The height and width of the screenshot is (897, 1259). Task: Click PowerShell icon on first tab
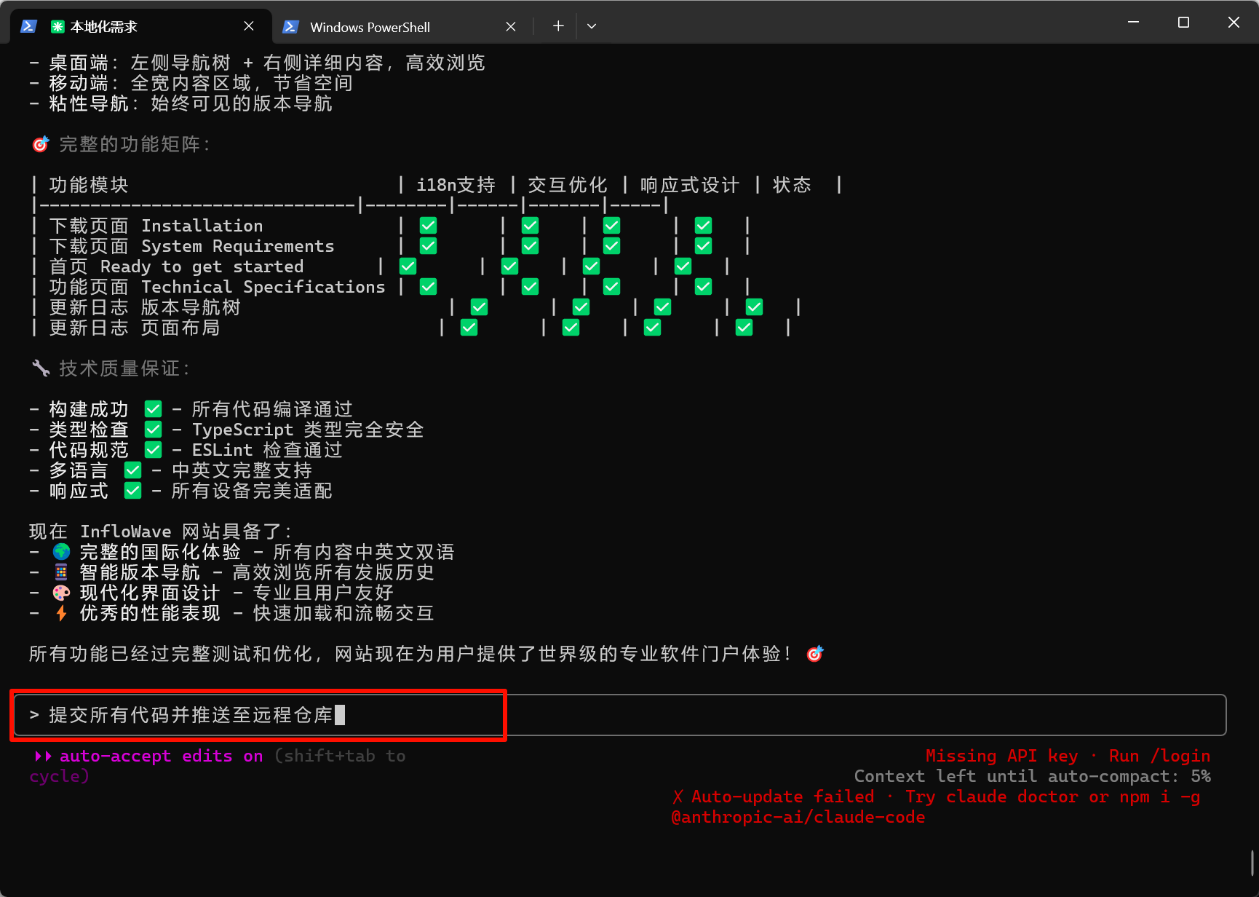click(x=28, y=26)
